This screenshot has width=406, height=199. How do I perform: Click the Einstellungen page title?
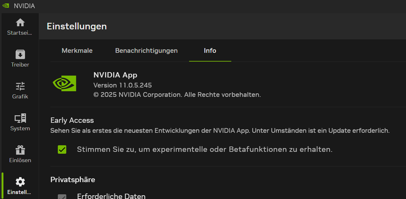[77, 26]
